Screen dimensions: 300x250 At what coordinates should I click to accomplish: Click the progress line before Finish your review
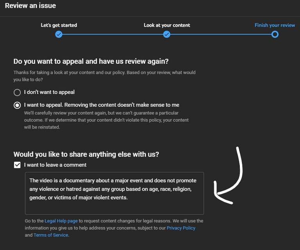(x=221, y=34)
